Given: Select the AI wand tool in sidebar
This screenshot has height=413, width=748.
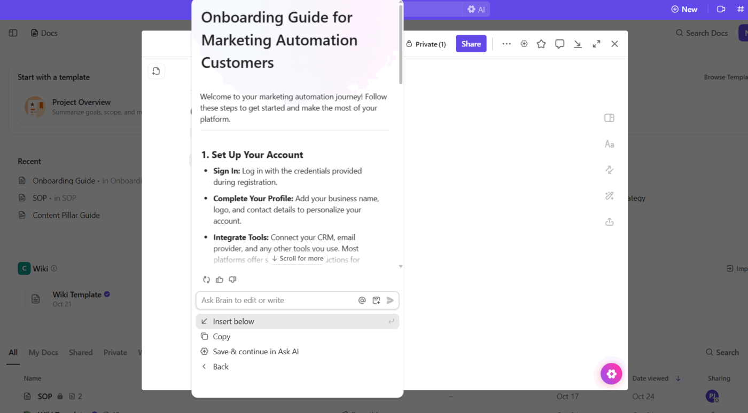Looking at the screenshot, I should (x=609, y=196).
